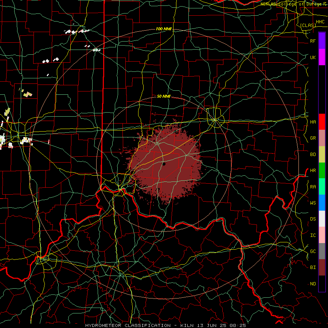Click the '100 NMI' range ring label
Image resolution: width=328 pixels, height=328 pixels.
pos(164,29)
